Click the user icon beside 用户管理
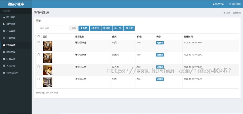 click(x=4, y=24)
